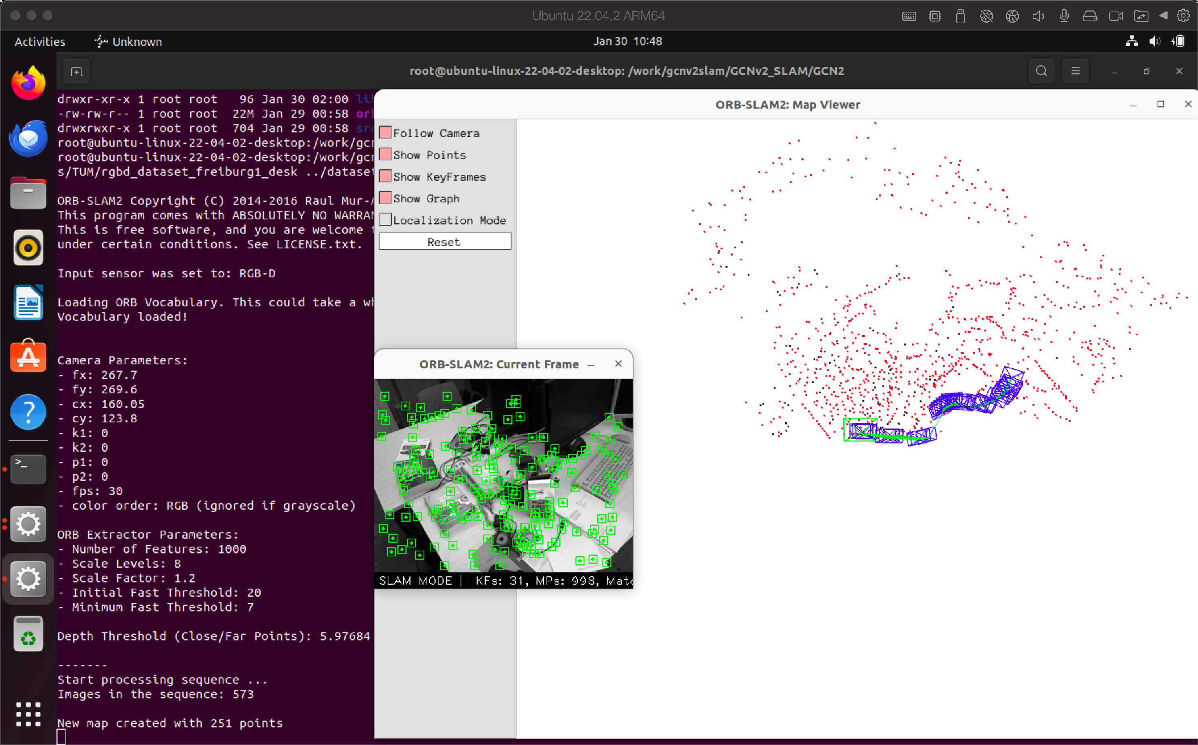
Task: Open Ubuntu Software store icon
Action: tap(28, 356)
